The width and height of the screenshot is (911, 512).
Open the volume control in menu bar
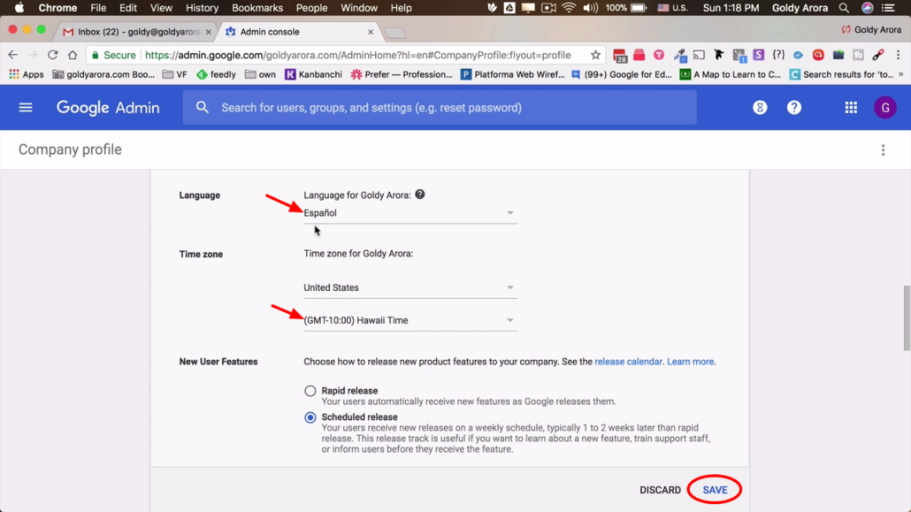click(590, 8)
